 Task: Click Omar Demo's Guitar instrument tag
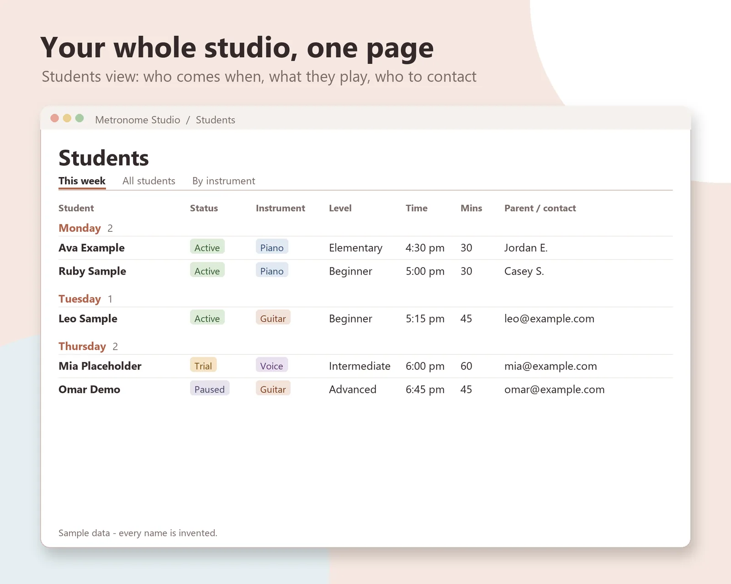pos(273,388)
